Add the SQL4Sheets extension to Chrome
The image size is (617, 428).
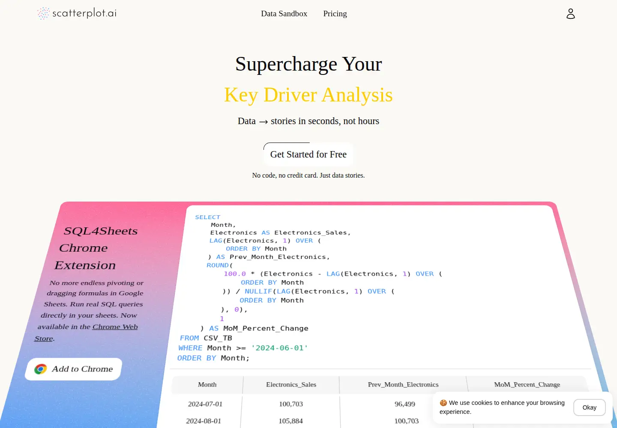tap(74, 369)
